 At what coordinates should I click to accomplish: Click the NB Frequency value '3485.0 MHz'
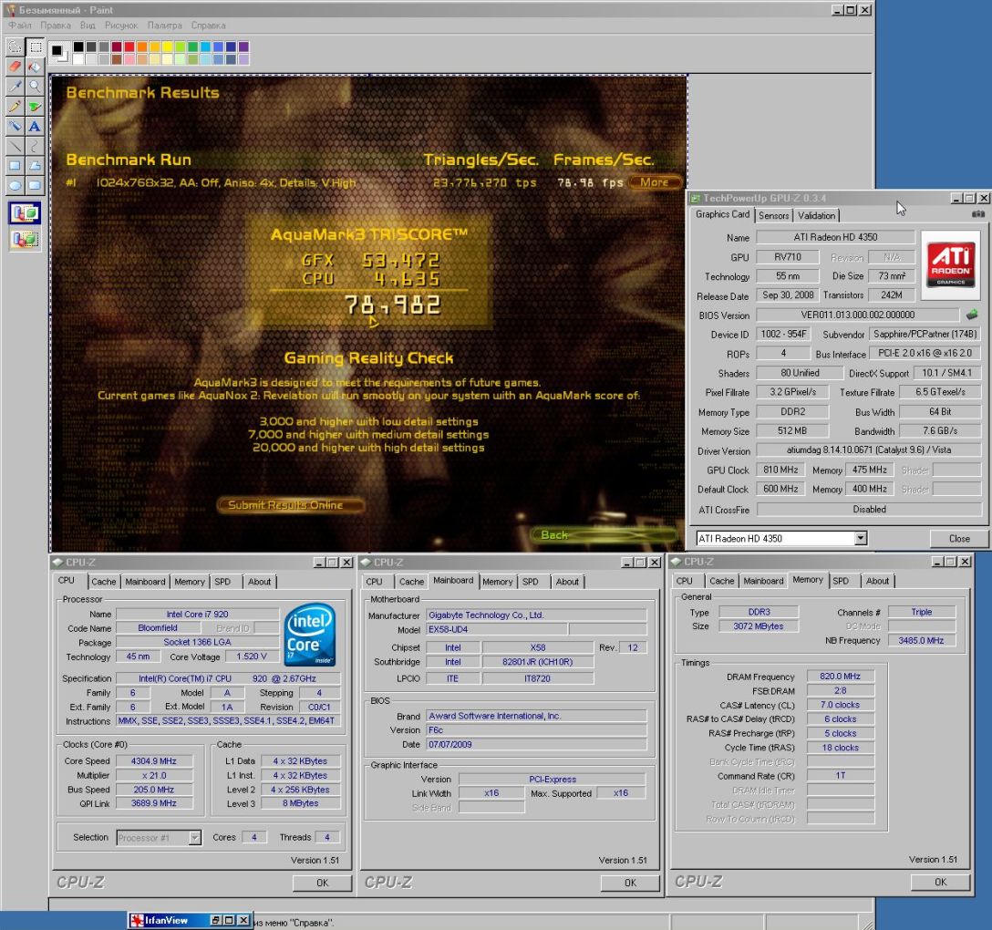(921, 640)
